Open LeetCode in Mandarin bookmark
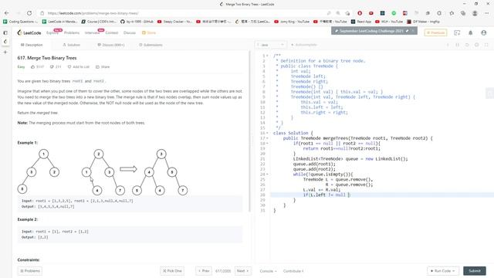The height and width of the screenshot is (278, 494). pos(60,22)
